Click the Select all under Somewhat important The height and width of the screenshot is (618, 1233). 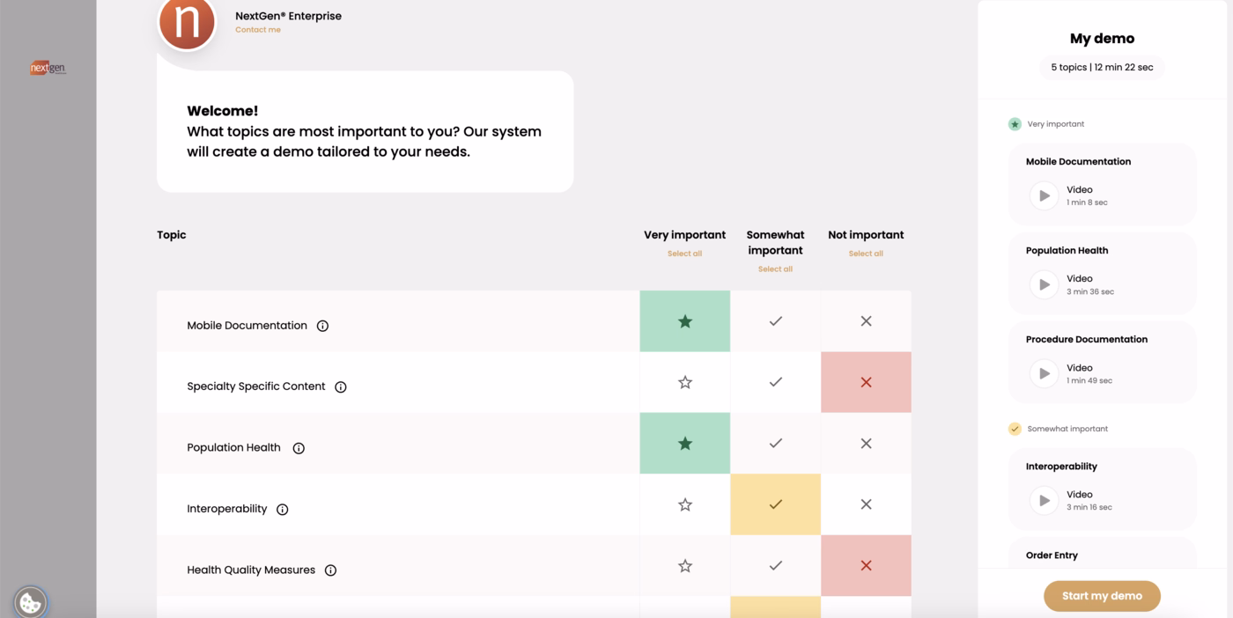click(x=775, y=269)
